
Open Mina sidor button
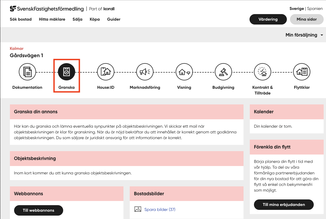click(306, 19)
